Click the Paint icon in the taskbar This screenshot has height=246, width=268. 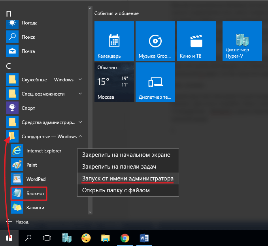[86, 238]
